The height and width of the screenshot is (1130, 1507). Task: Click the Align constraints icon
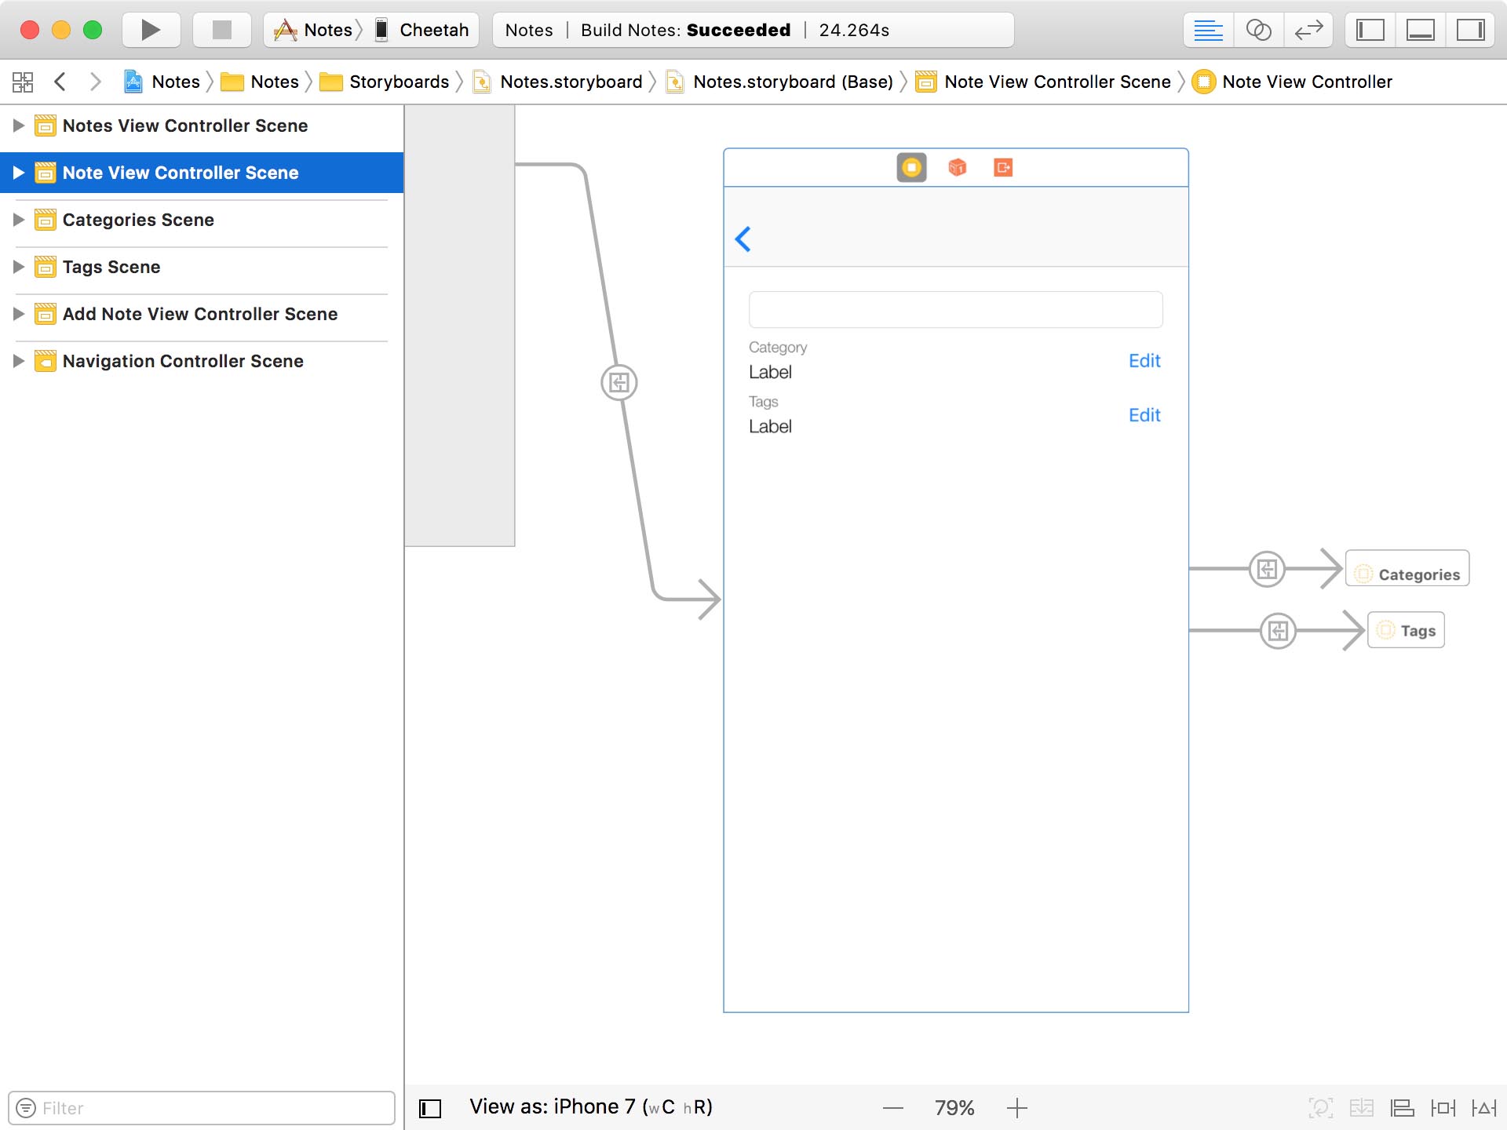click(x=1401, y=1107)
